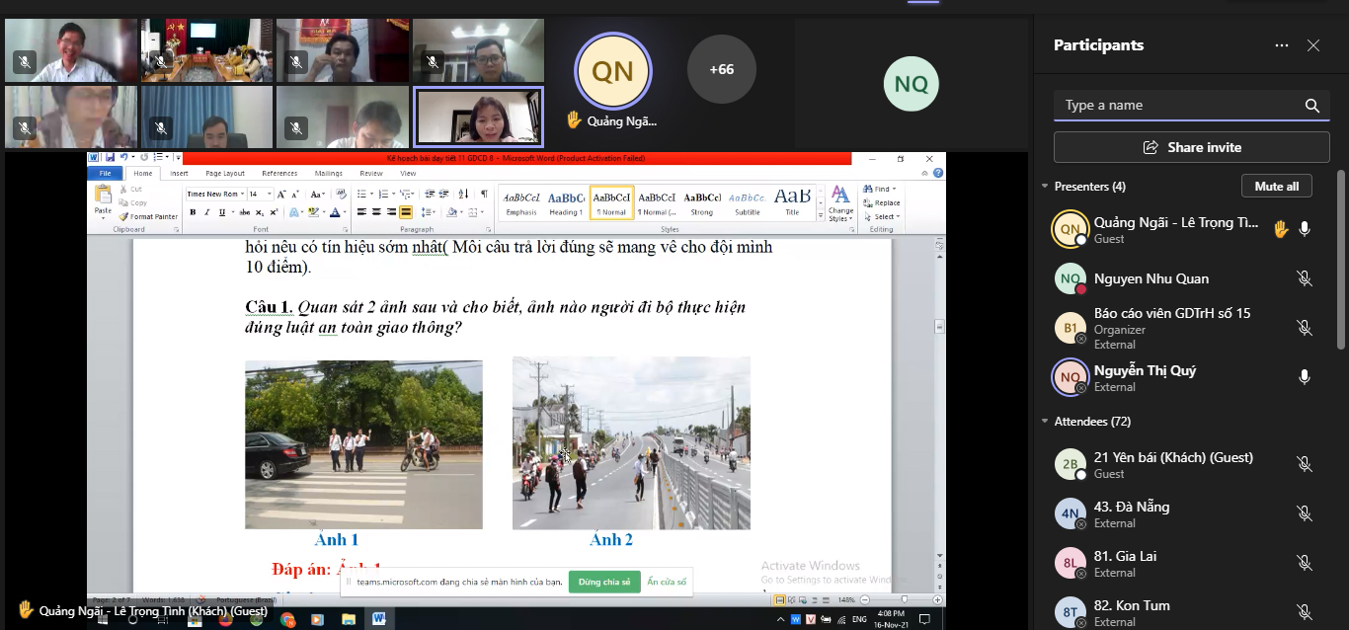The image size is (1349, 630).
Task: Switch to the Review ribbon tab
Action: pos(371,174)
